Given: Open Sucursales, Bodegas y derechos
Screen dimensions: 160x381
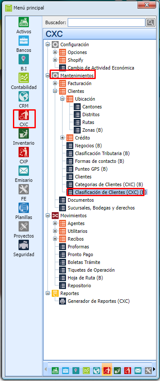Looking at the screenshot, I should click(101, 208).
